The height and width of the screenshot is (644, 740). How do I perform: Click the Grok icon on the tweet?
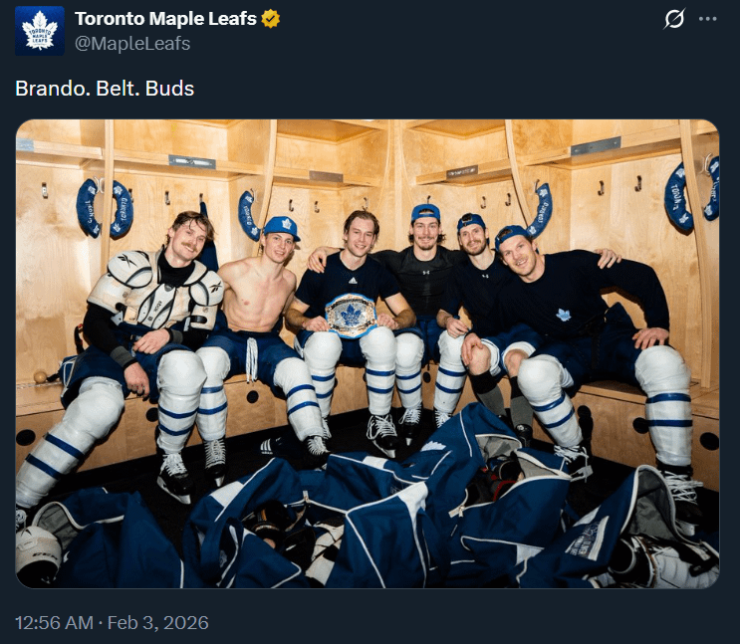(x=674, y=19)
